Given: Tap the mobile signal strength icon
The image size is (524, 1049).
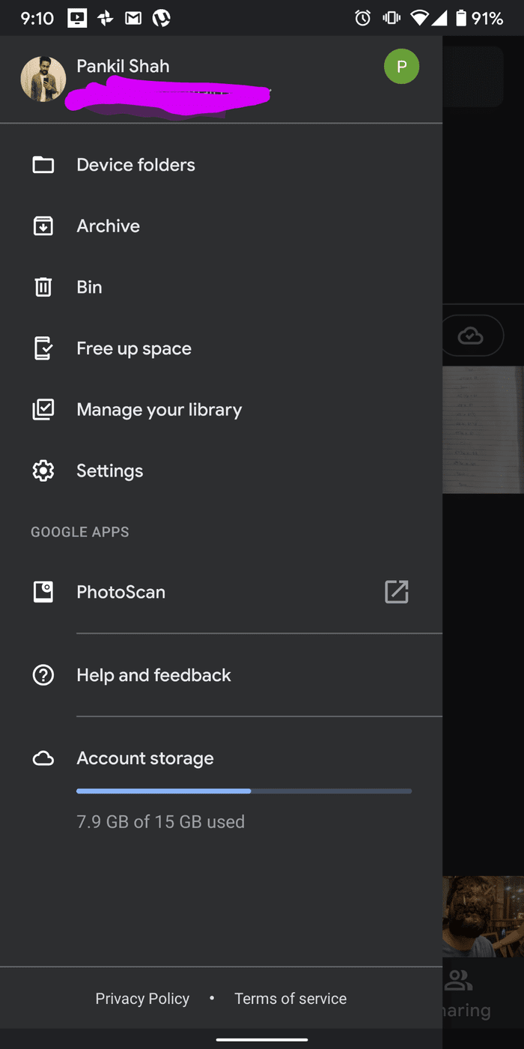Looking at the screenshot, I should (440, 18).
